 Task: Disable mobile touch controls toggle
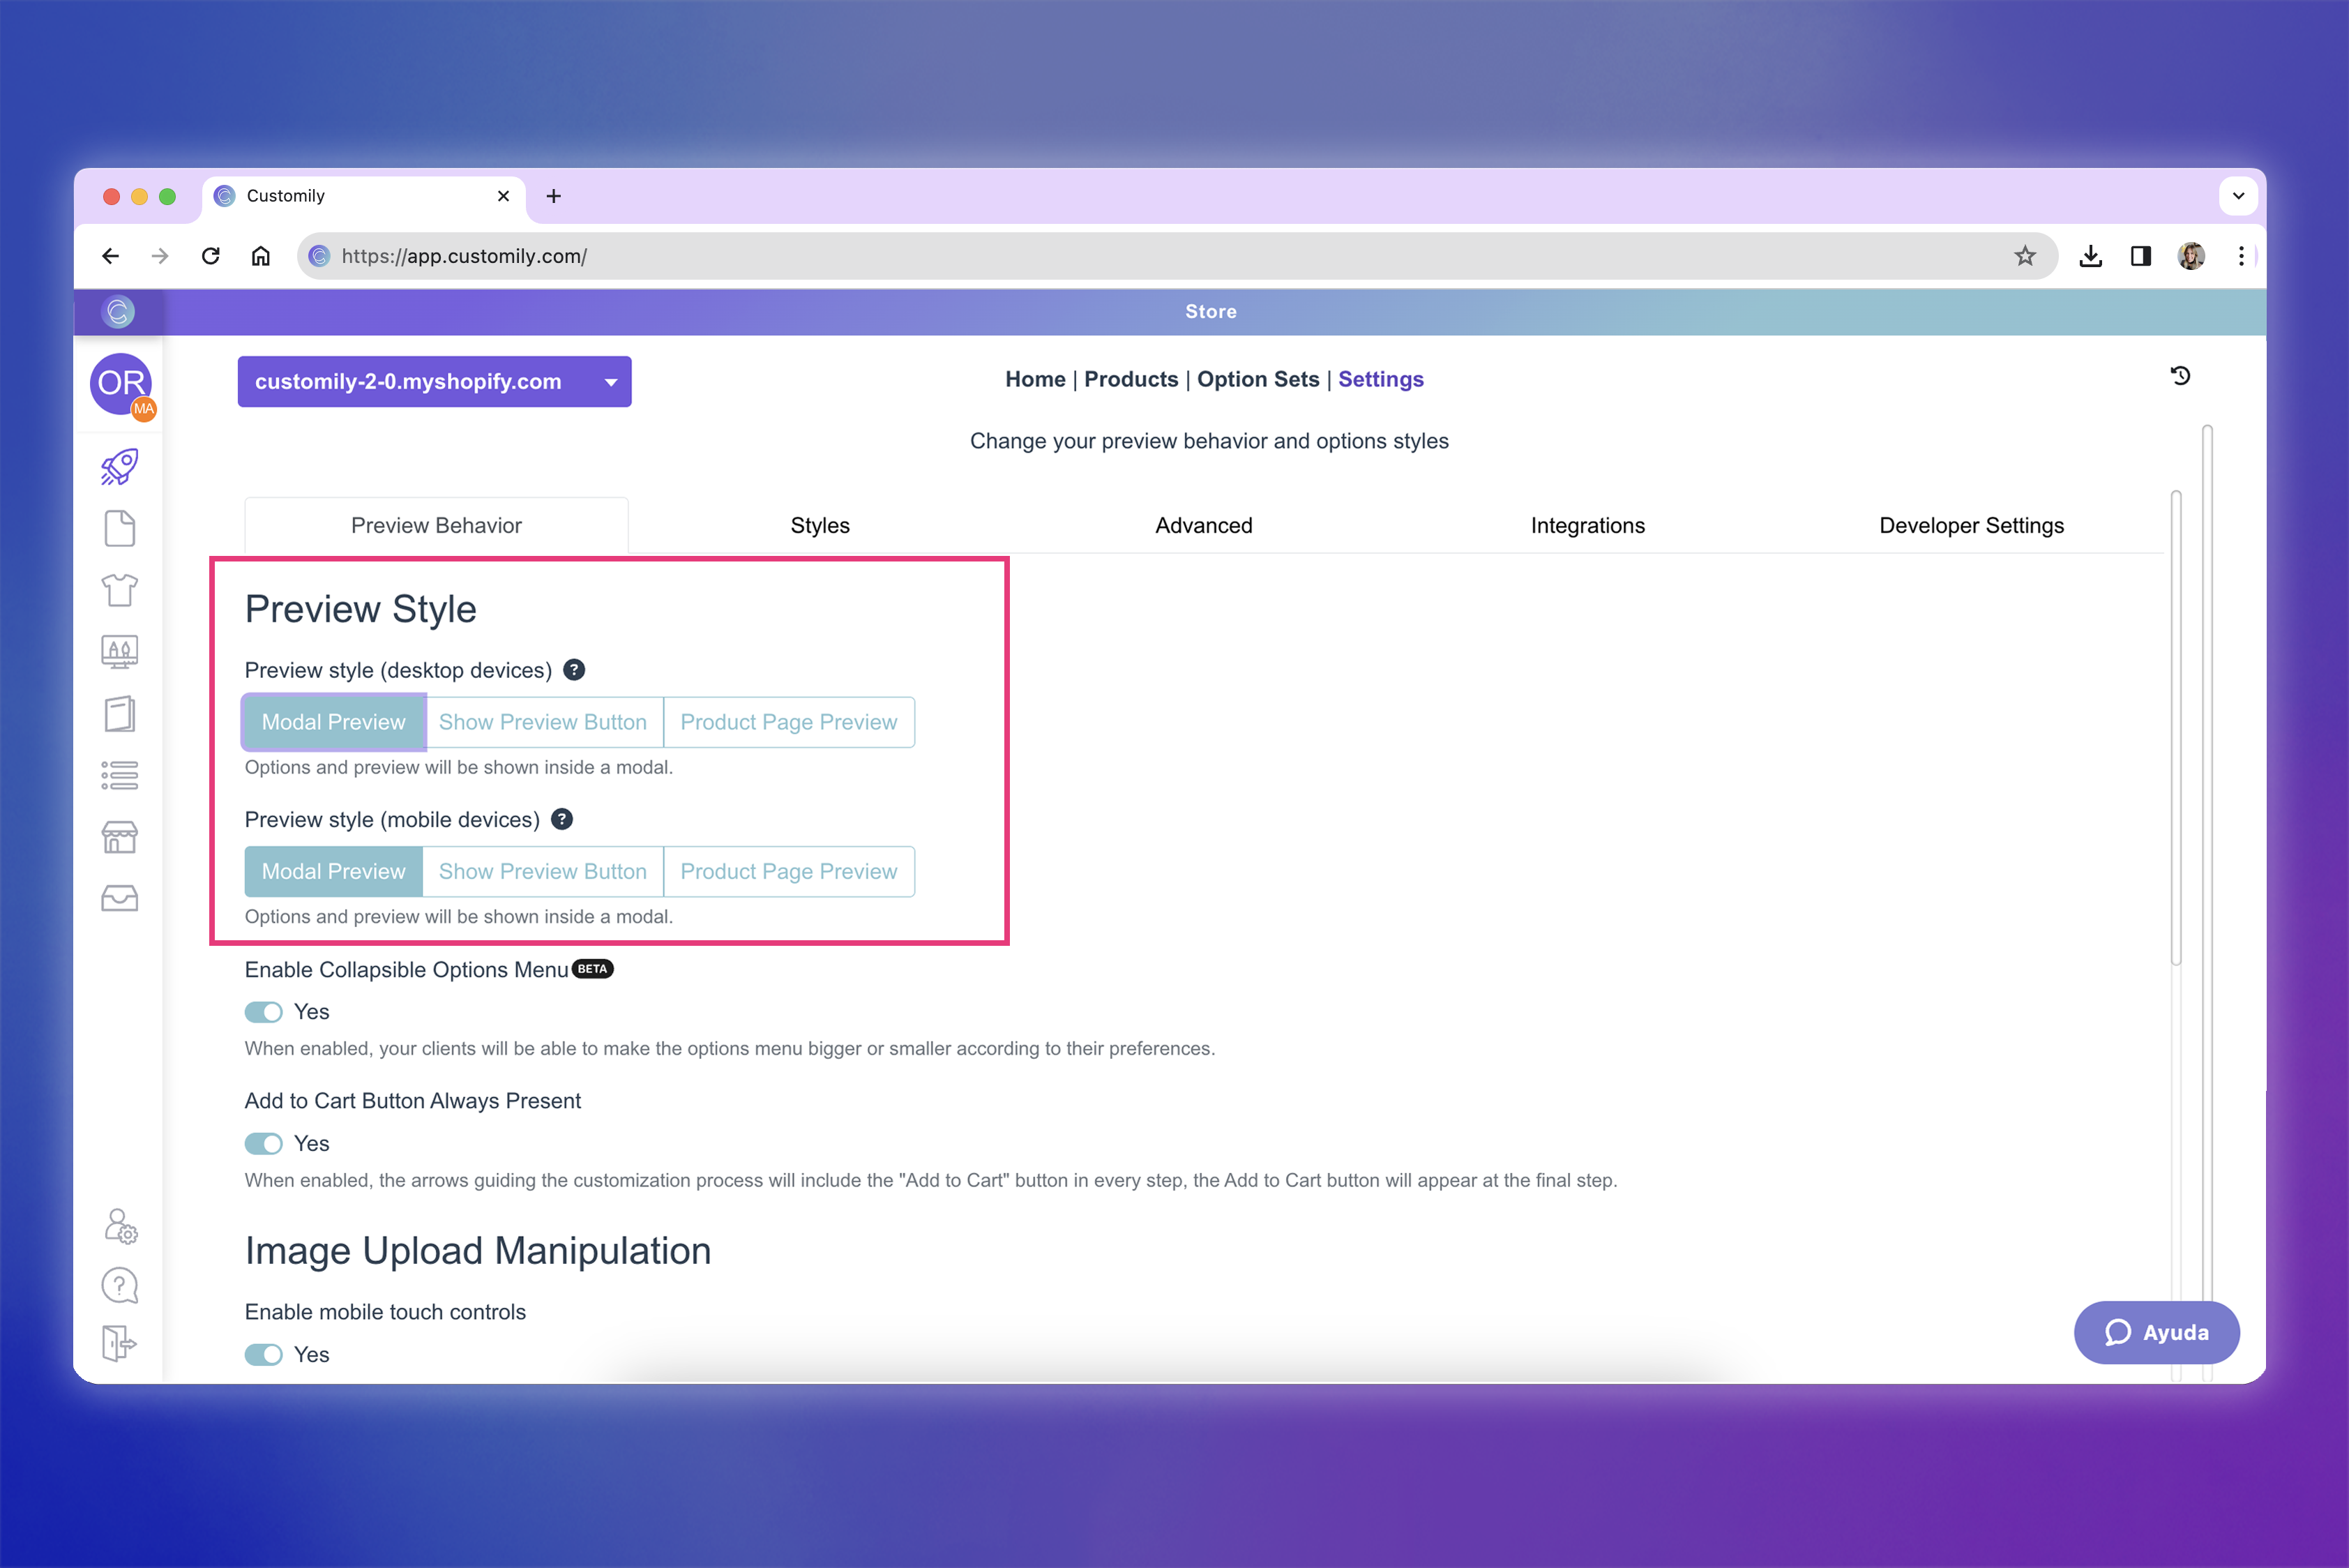[x=264, y=1354]
